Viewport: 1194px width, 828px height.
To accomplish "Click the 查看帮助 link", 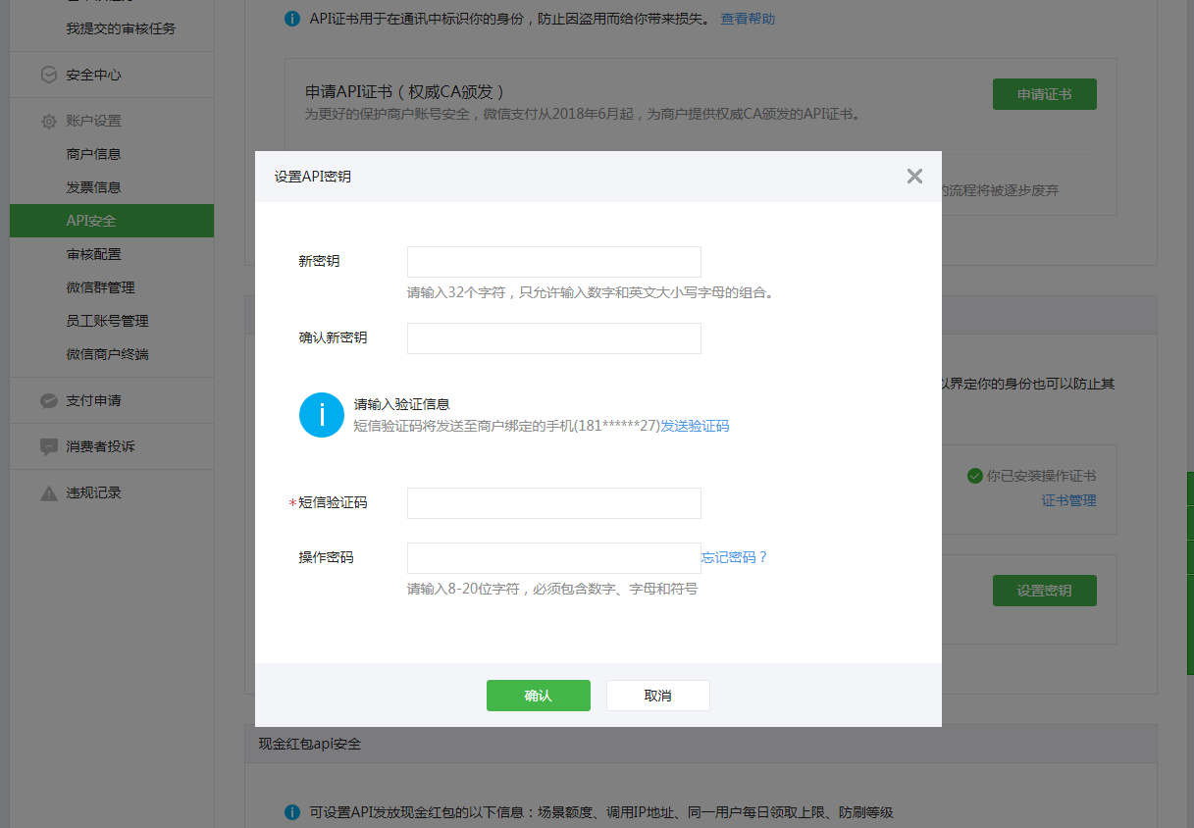I will (748, 19).
